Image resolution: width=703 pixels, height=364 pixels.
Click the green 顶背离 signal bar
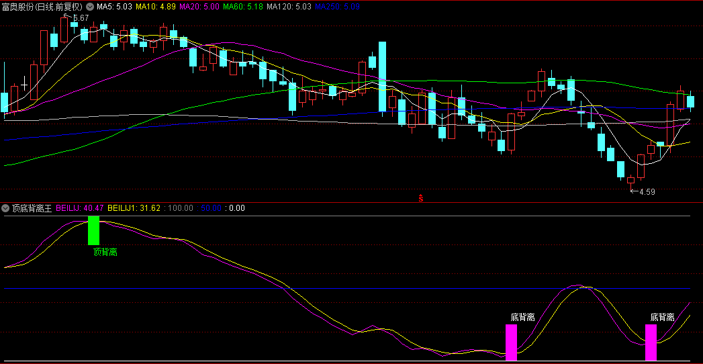point(93,230)
